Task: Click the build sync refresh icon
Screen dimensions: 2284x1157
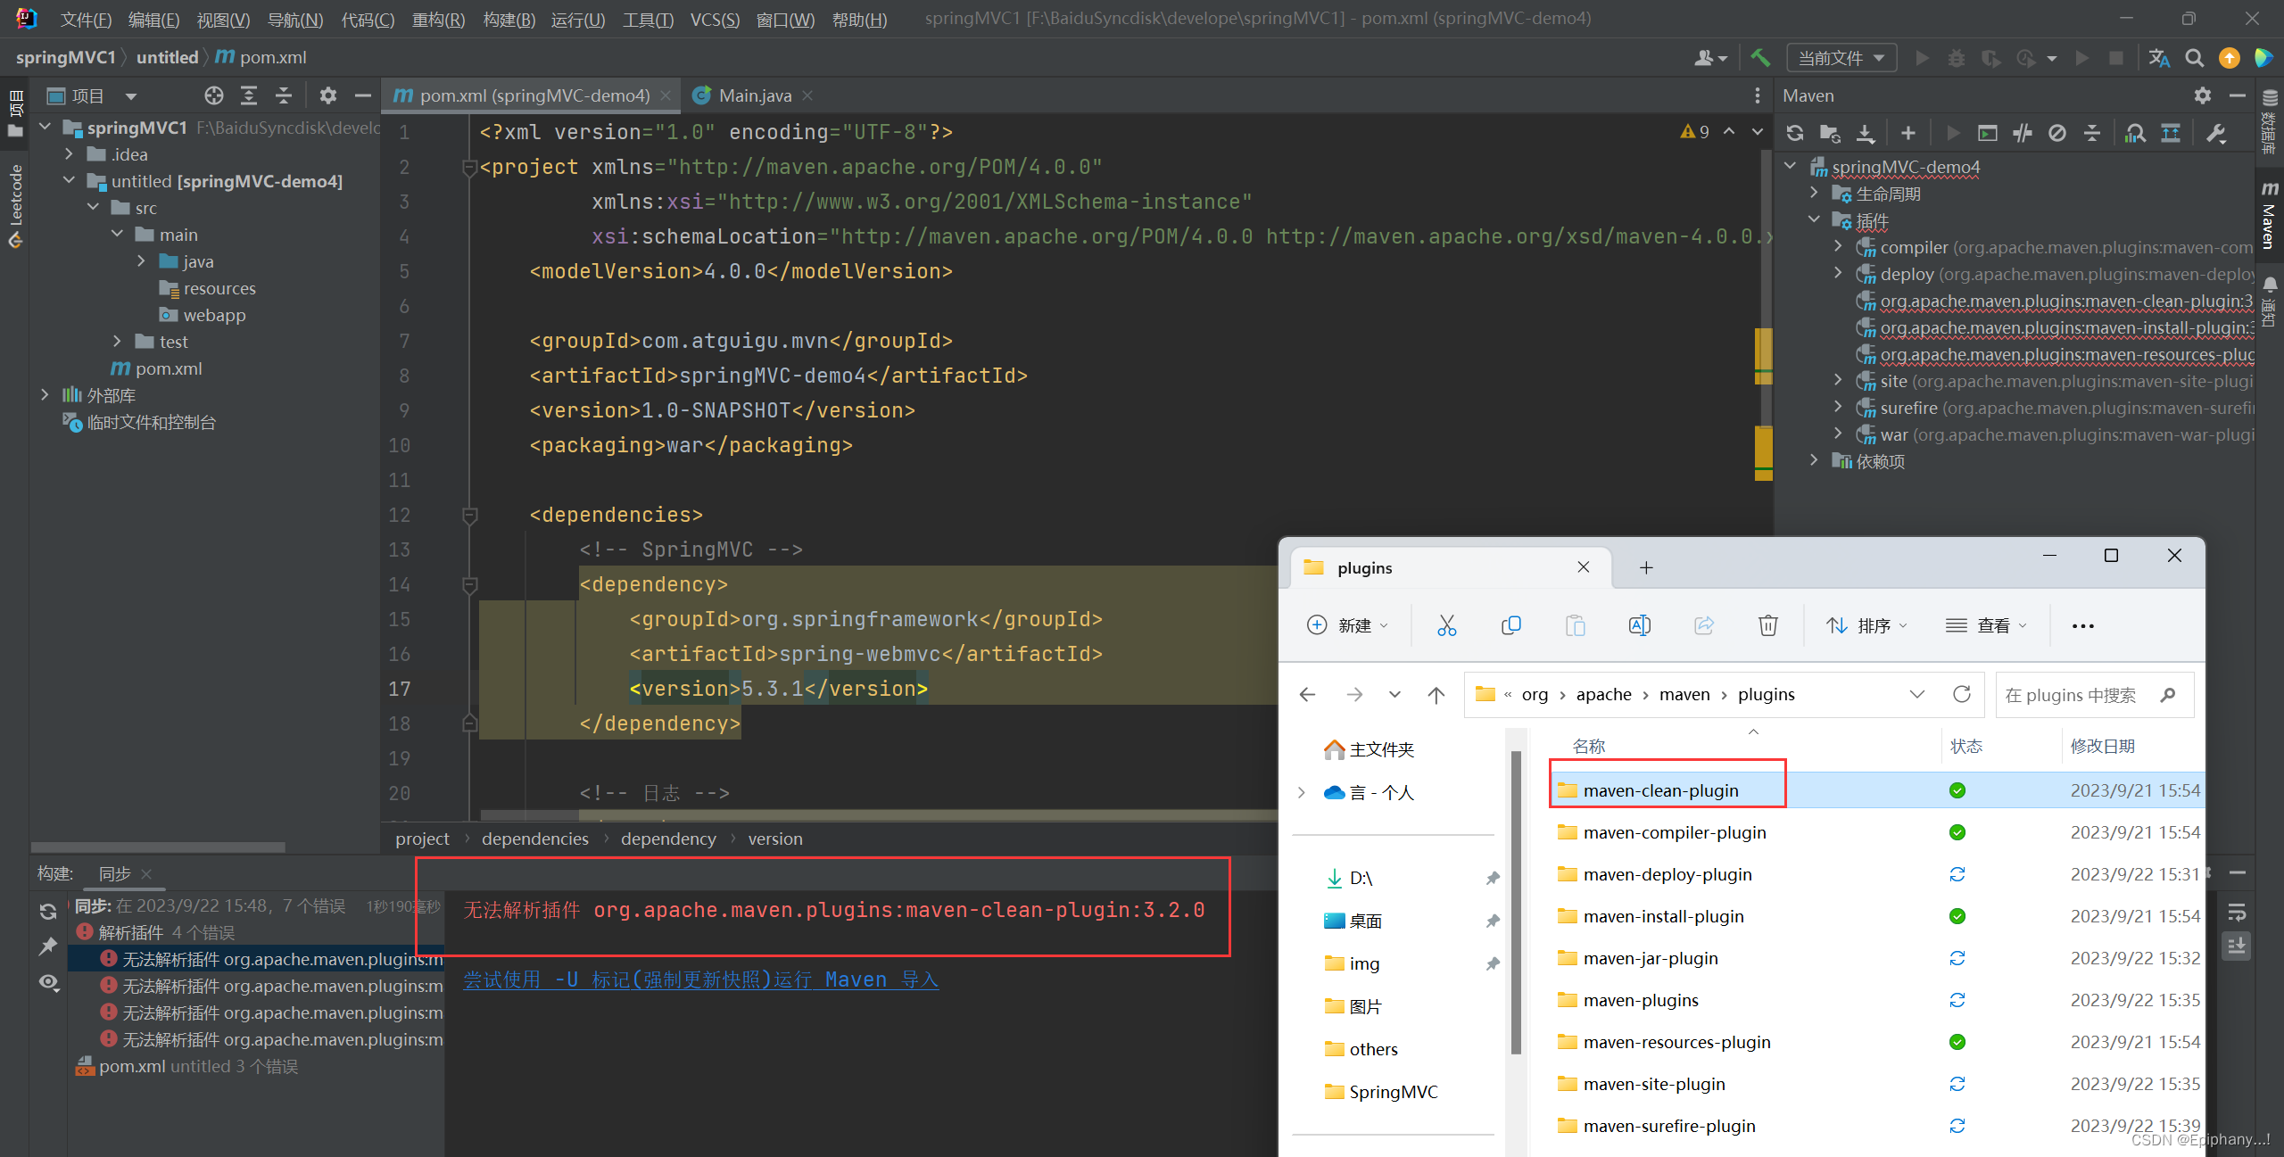Action: (x=48, y=912)
